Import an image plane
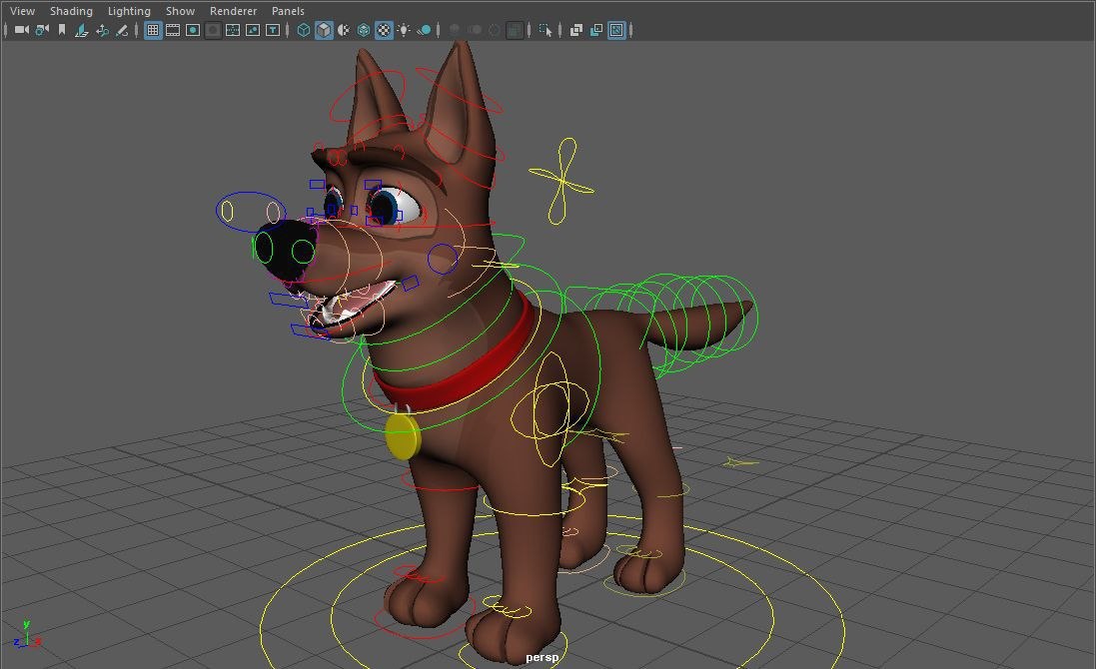The image size is (1096, 669). pos(81,30)
